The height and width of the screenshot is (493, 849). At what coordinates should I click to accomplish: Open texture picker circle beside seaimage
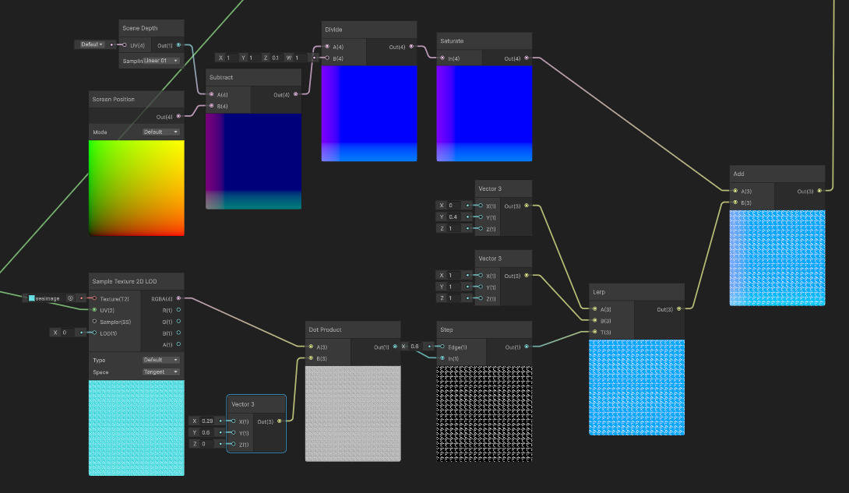[70, 298]
